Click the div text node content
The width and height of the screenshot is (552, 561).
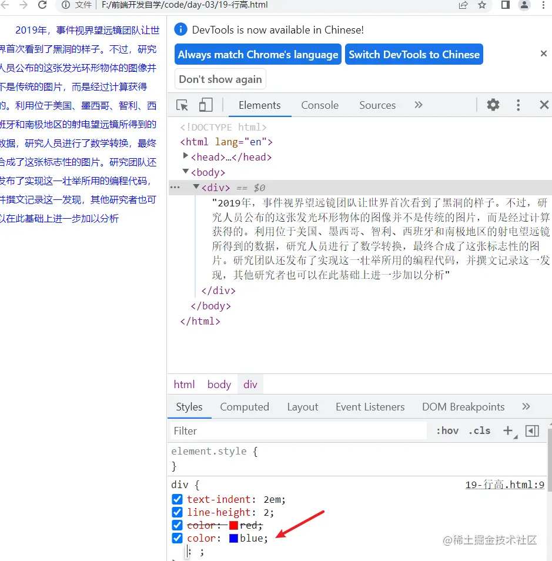(381, 239)
